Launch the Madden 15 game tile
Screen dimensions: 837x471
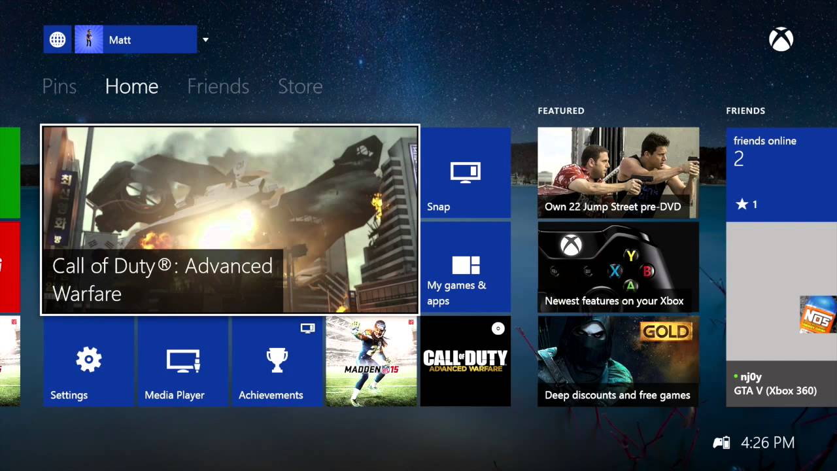[x=371, y=361]
